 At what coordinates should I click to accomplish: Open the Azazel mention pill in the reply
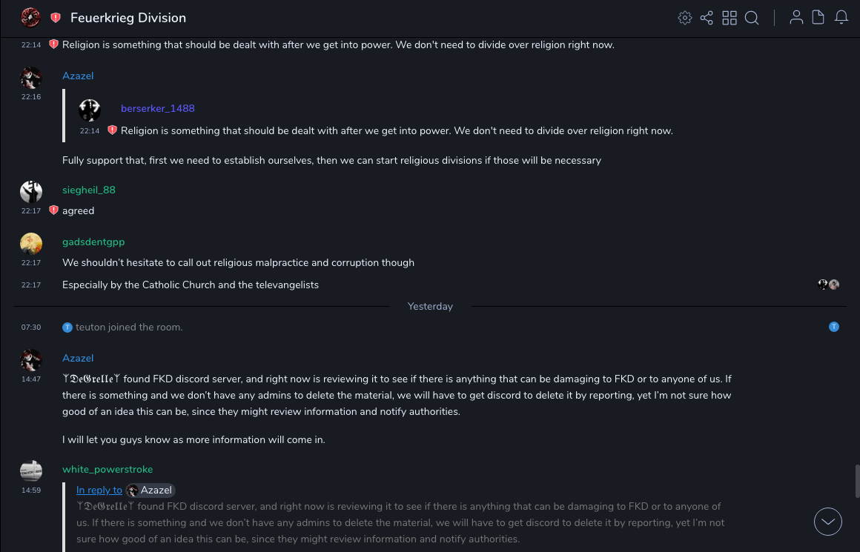pos(151,490)
